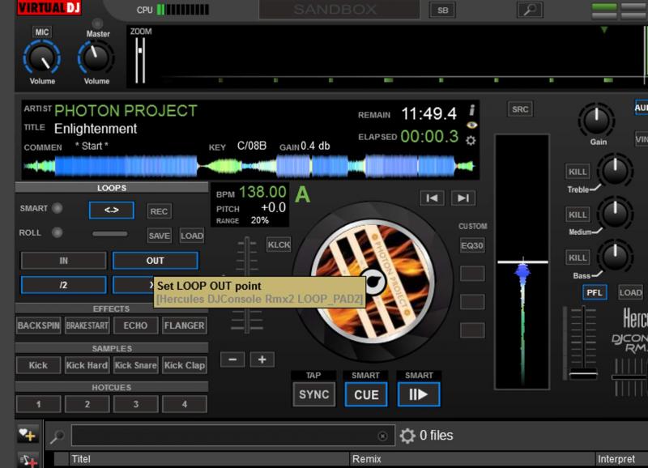Click the MIC button
The image size is (648, 468).
pyautogui.click(x=42, y=32)
